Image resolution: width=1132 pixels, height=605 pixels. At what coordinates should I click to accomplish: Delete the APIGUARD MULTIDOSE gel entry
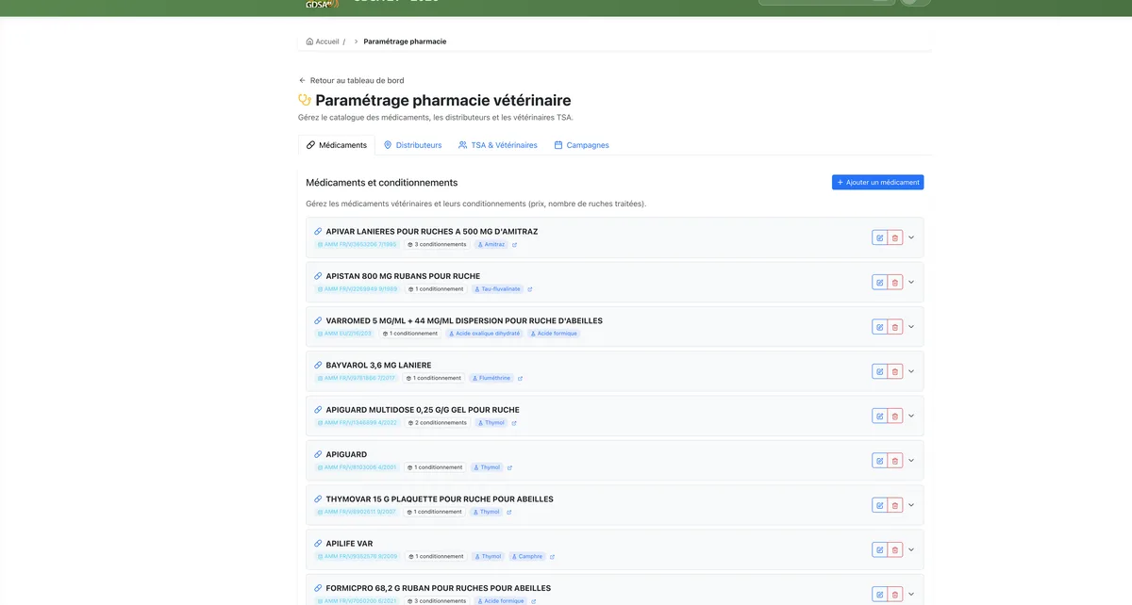(x=893, y=415)
